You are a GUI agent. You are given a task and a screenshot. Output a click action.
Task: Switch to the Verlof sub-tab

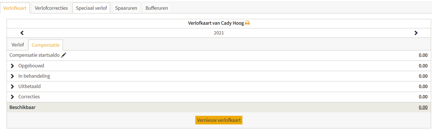[18, 45]
